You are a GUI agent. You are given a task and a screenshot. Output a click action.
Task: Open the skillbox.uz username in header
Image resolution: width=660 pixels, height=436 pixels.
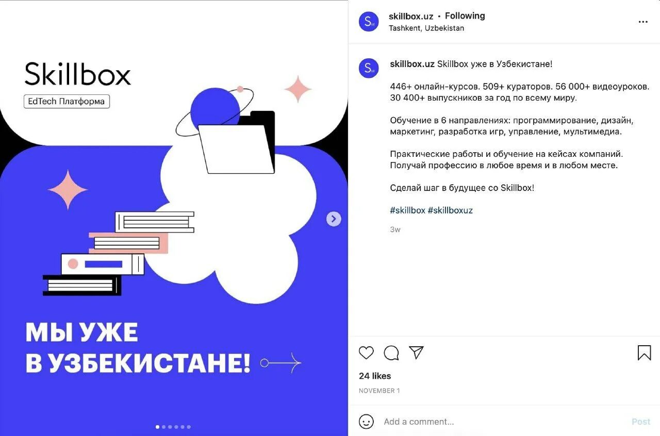(411, 16)
